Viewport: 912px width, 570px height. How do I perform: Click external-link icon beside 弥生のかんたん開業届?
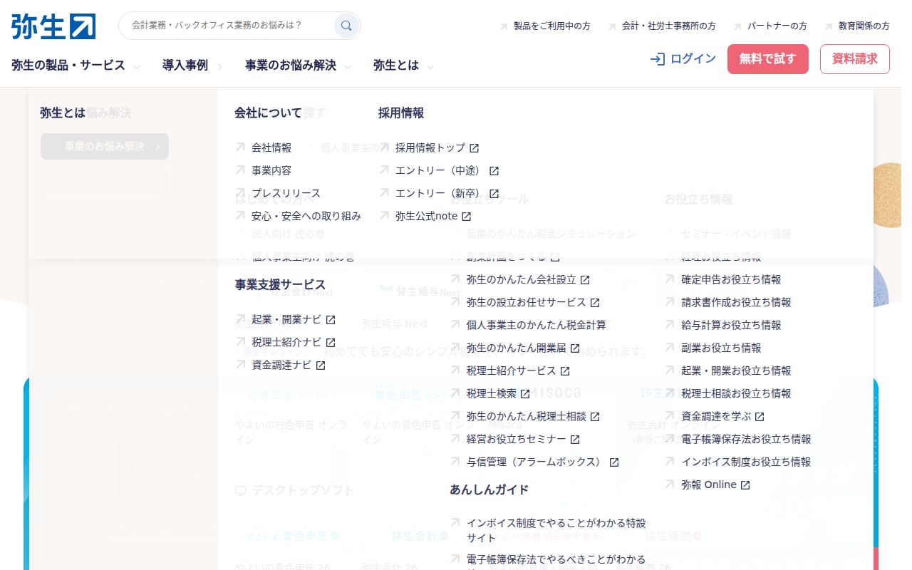coord(575,348)
